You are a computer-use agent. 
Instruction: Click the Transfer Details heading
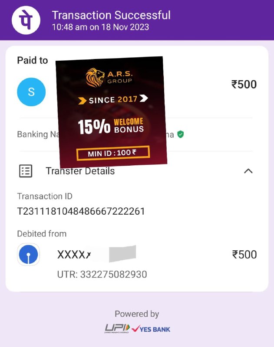coord(80,171)
